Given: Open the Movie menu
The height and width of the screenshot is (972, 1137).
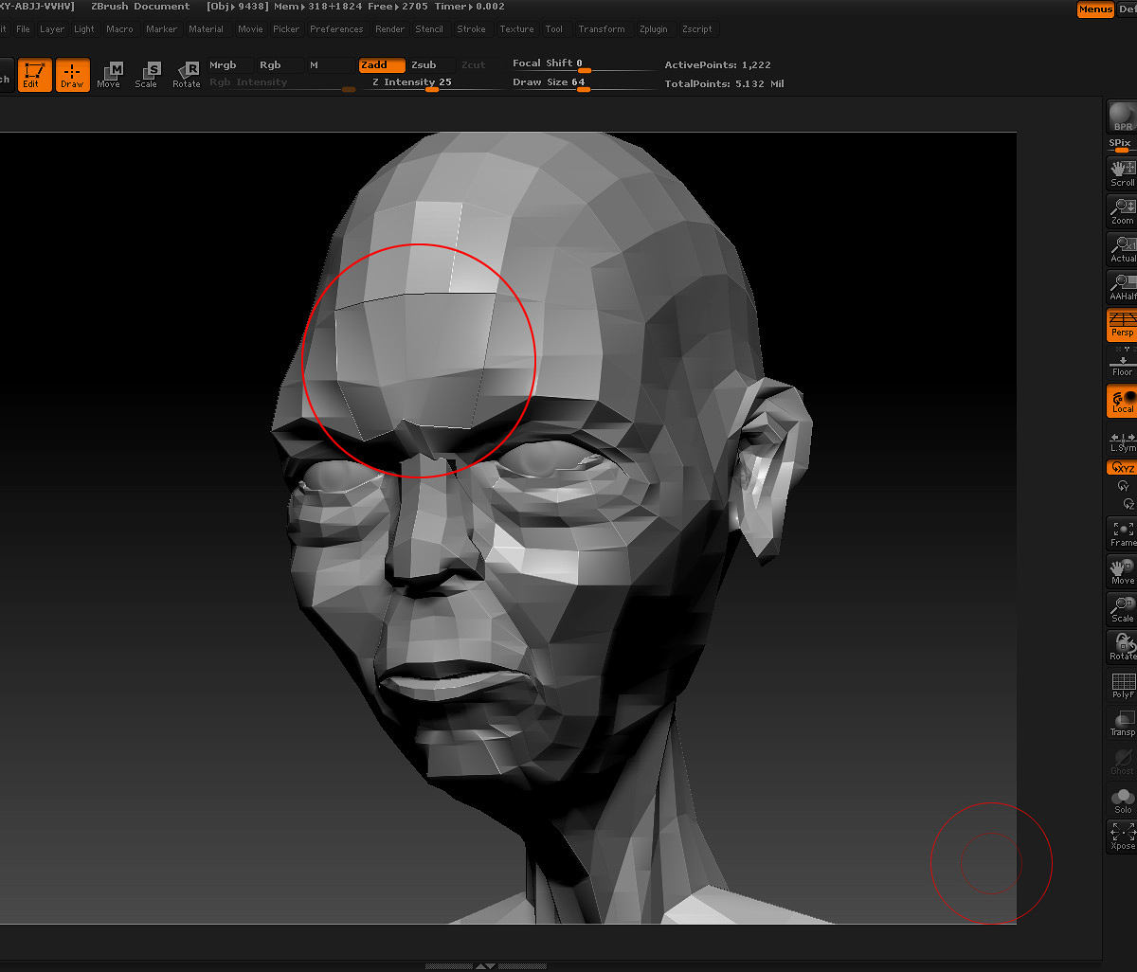Looking at the screenshot, I should point(250,29).
